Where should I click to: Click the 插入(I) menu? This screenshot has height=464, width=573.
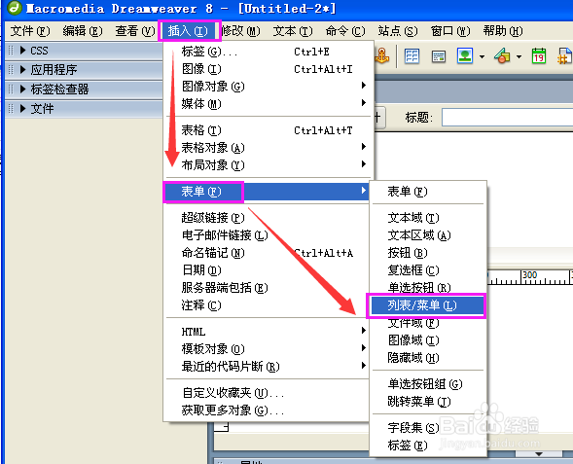coord(189,31)
